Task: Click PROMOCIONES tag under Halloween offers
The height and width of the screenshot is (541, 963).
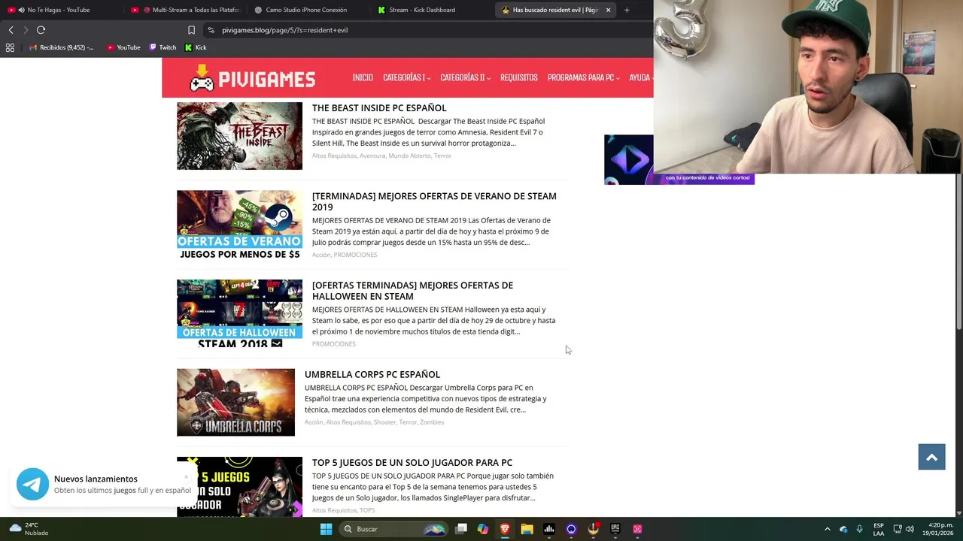Action: 334,344
